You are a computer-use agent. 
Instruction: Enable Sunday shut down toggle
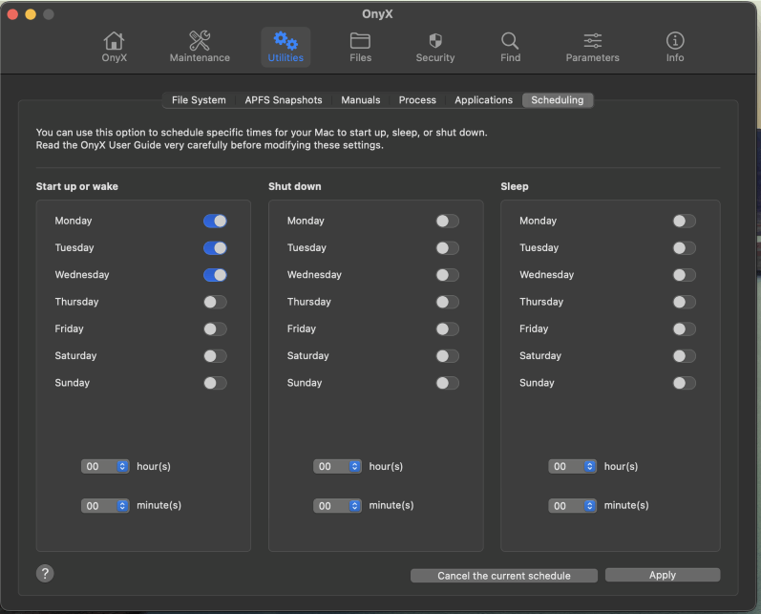[448, 383]
